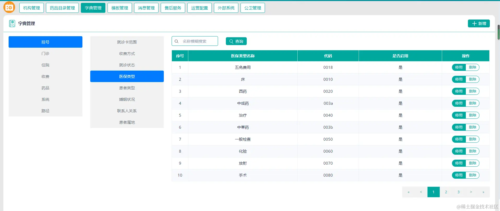Image resolution: width=500 pixels, height=211 pixels.
Task: Select 路径 category in left list
Action: point(45,111)
